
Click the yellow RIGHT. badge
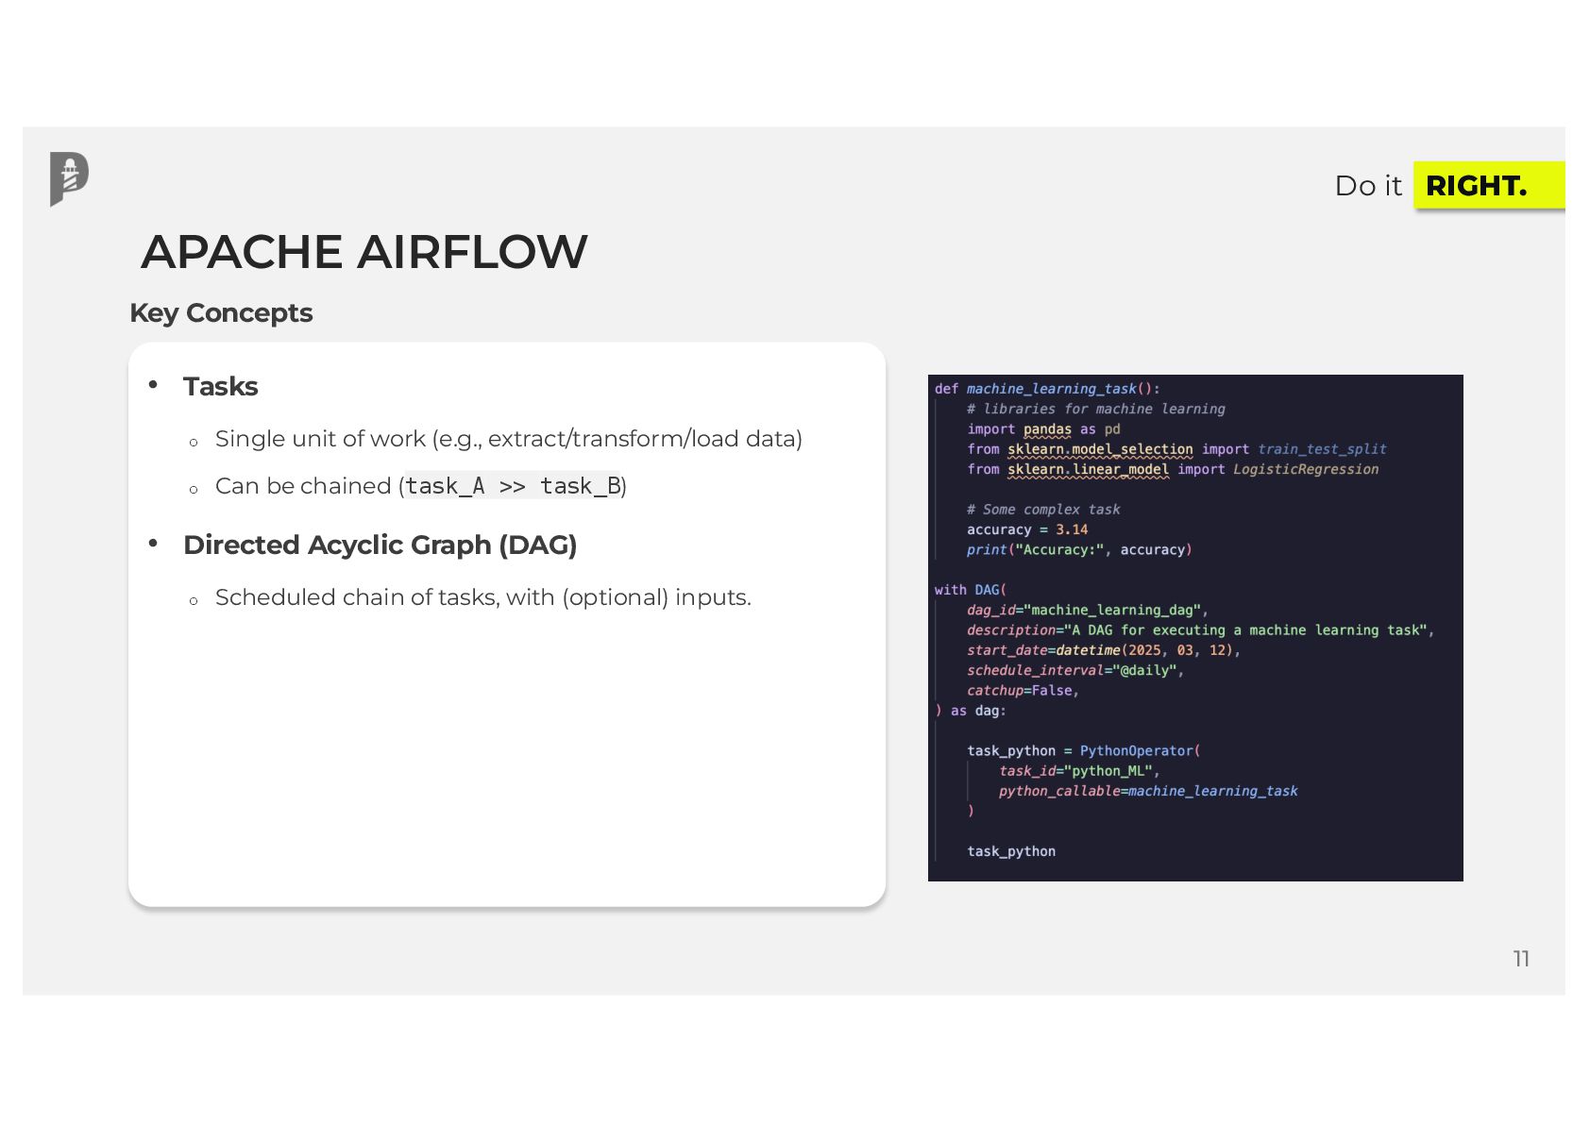1489,185
